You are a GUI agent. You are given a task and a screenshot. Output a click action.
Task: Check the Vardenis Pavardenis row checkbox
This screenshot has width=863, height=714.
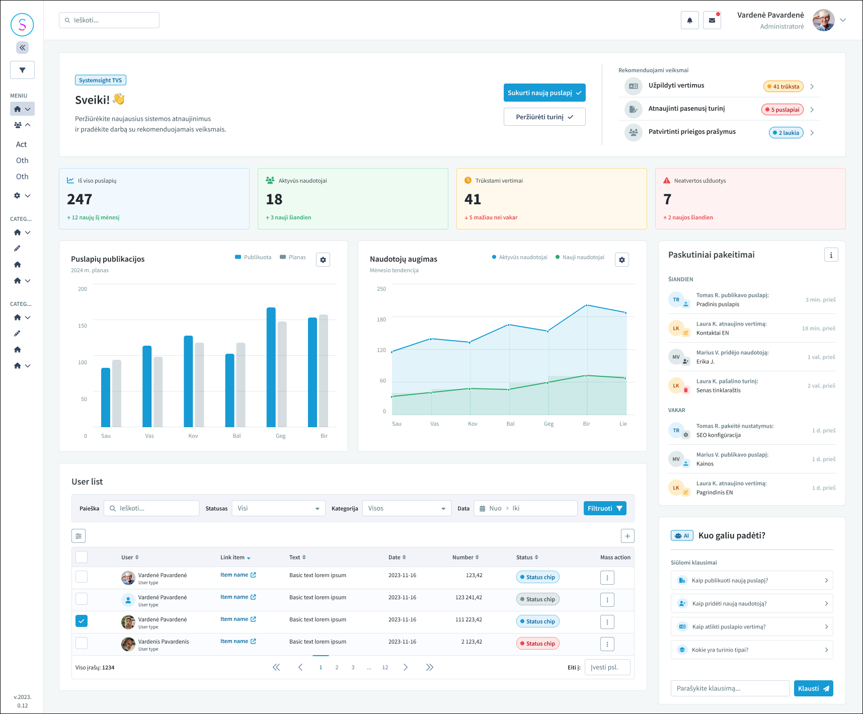(x=82, y=643)
